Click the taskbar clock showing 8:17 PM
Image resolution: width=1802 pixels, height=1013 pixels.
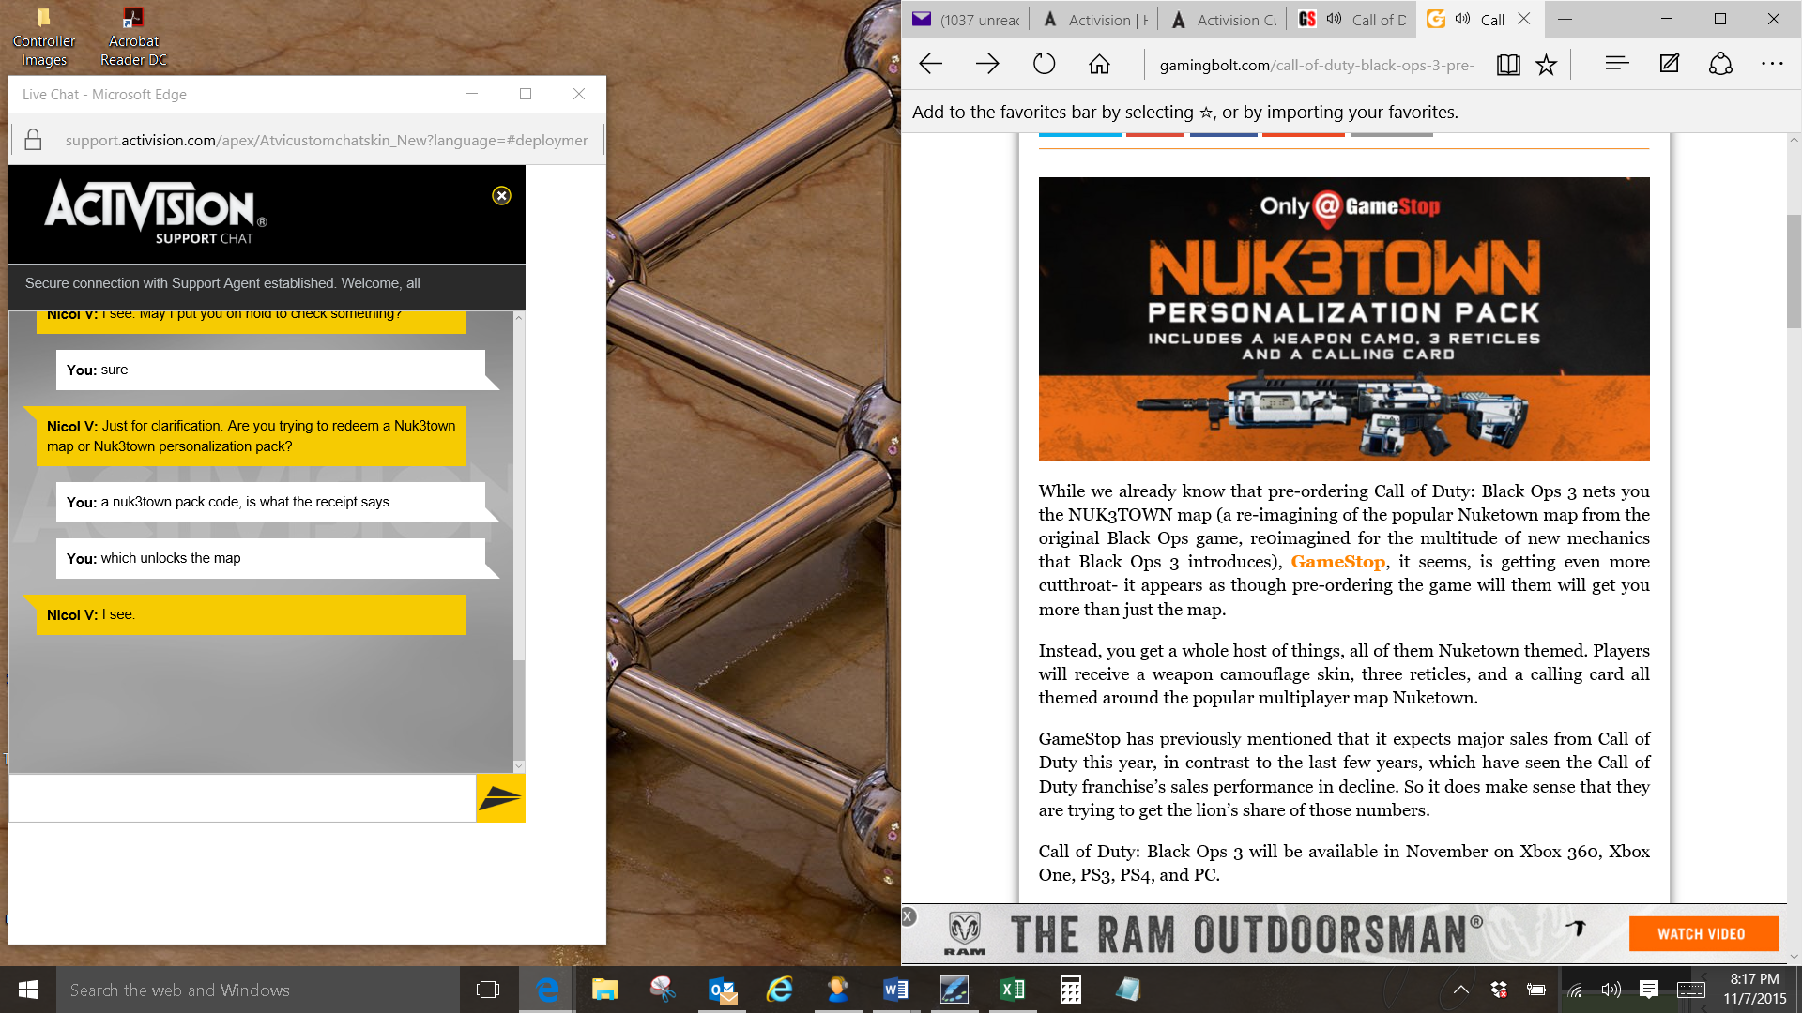click(1754, 990)
